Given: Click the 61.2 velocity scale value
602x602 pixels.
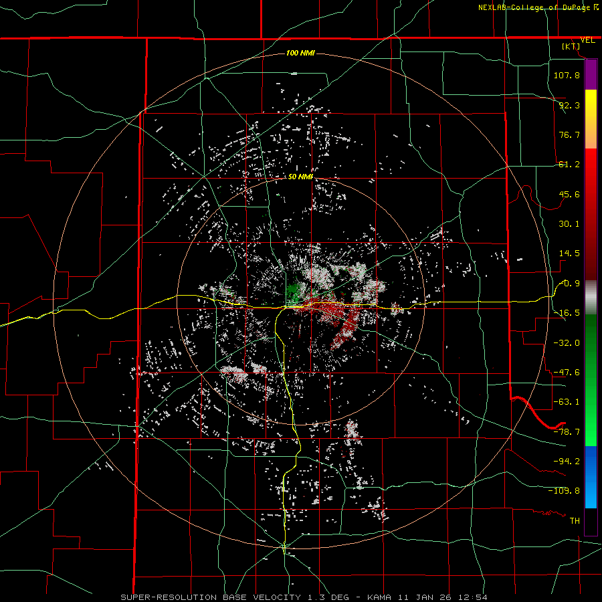Looking at the screenshot, I should [569, 165].
